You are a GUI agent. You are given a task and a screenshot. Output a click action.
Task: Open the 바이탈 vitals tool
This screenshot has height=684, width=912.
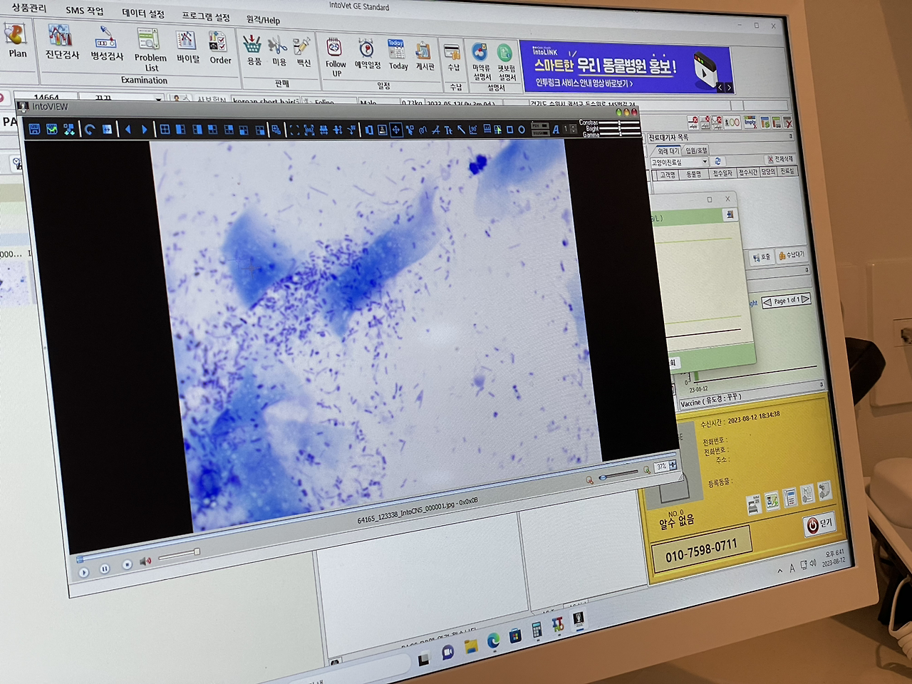tap(187, 48)
